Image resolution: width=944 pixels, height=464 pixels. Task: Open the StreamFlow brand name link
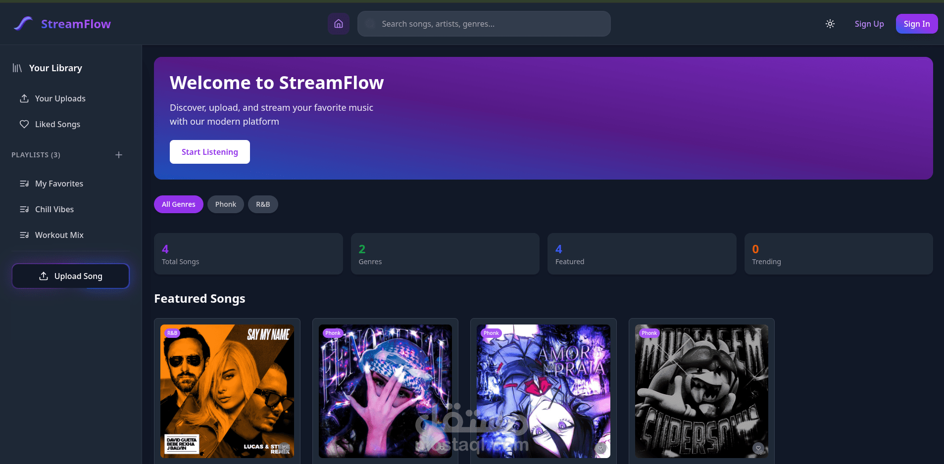[76, 24]
